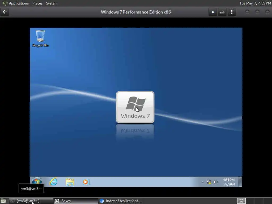This screenshot has width=272, height=204.
Task: Switch to vm3@vm3 terminal in bottom panel
Action: [31, 201]
